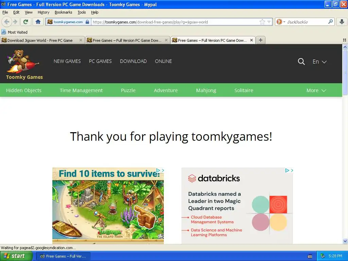Open the Edit menu
Viewport: 348px width, 261px height.
click(x=16, y=12)
